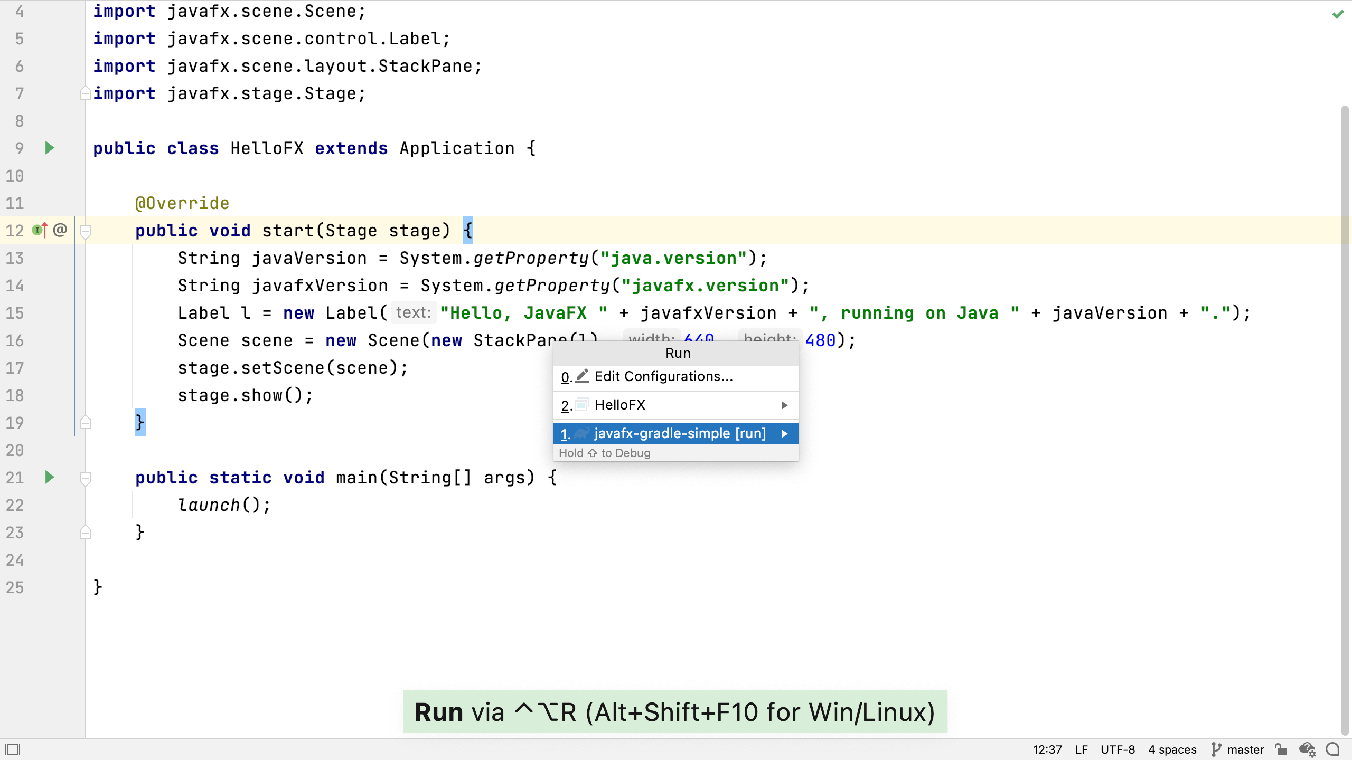Screen dimensions: 1352x760
Task: Click the @ annotation gutter icon on line 12
Action: (x=60, y=230)
